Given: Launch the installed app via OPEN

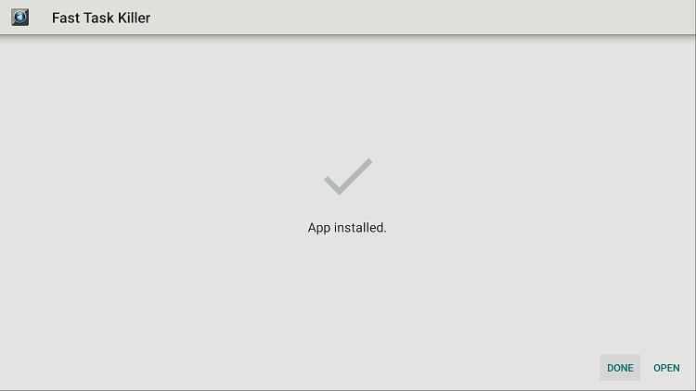Looking at the screenshot, I should tap(666, 368).
